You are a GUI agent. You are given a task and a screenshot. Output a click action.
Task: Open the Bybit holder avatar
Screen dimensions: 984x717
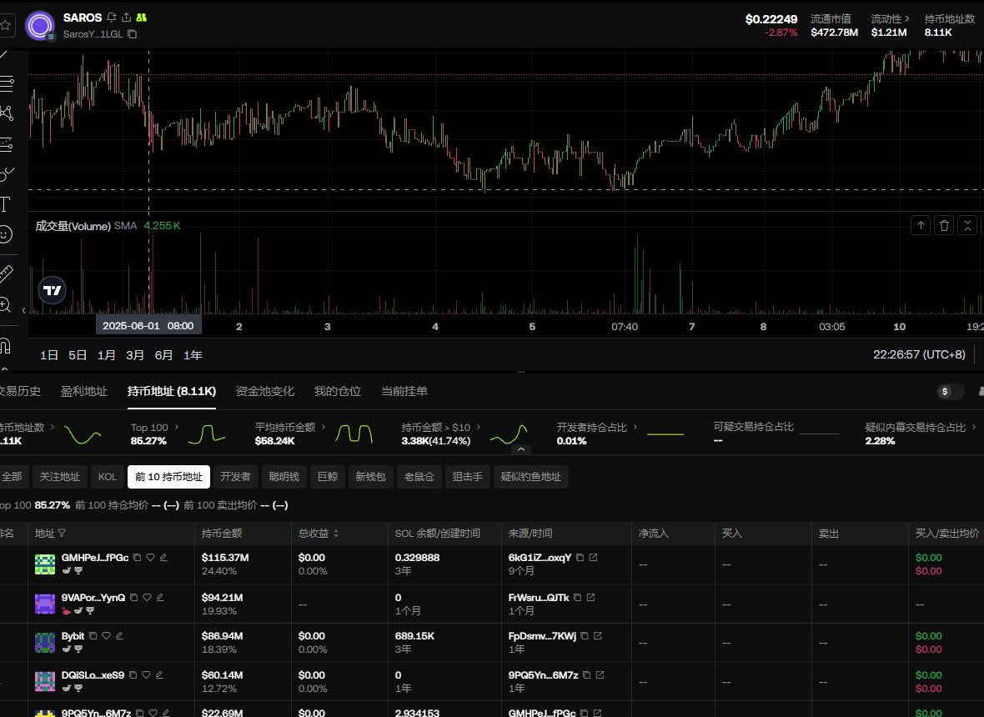44,642
